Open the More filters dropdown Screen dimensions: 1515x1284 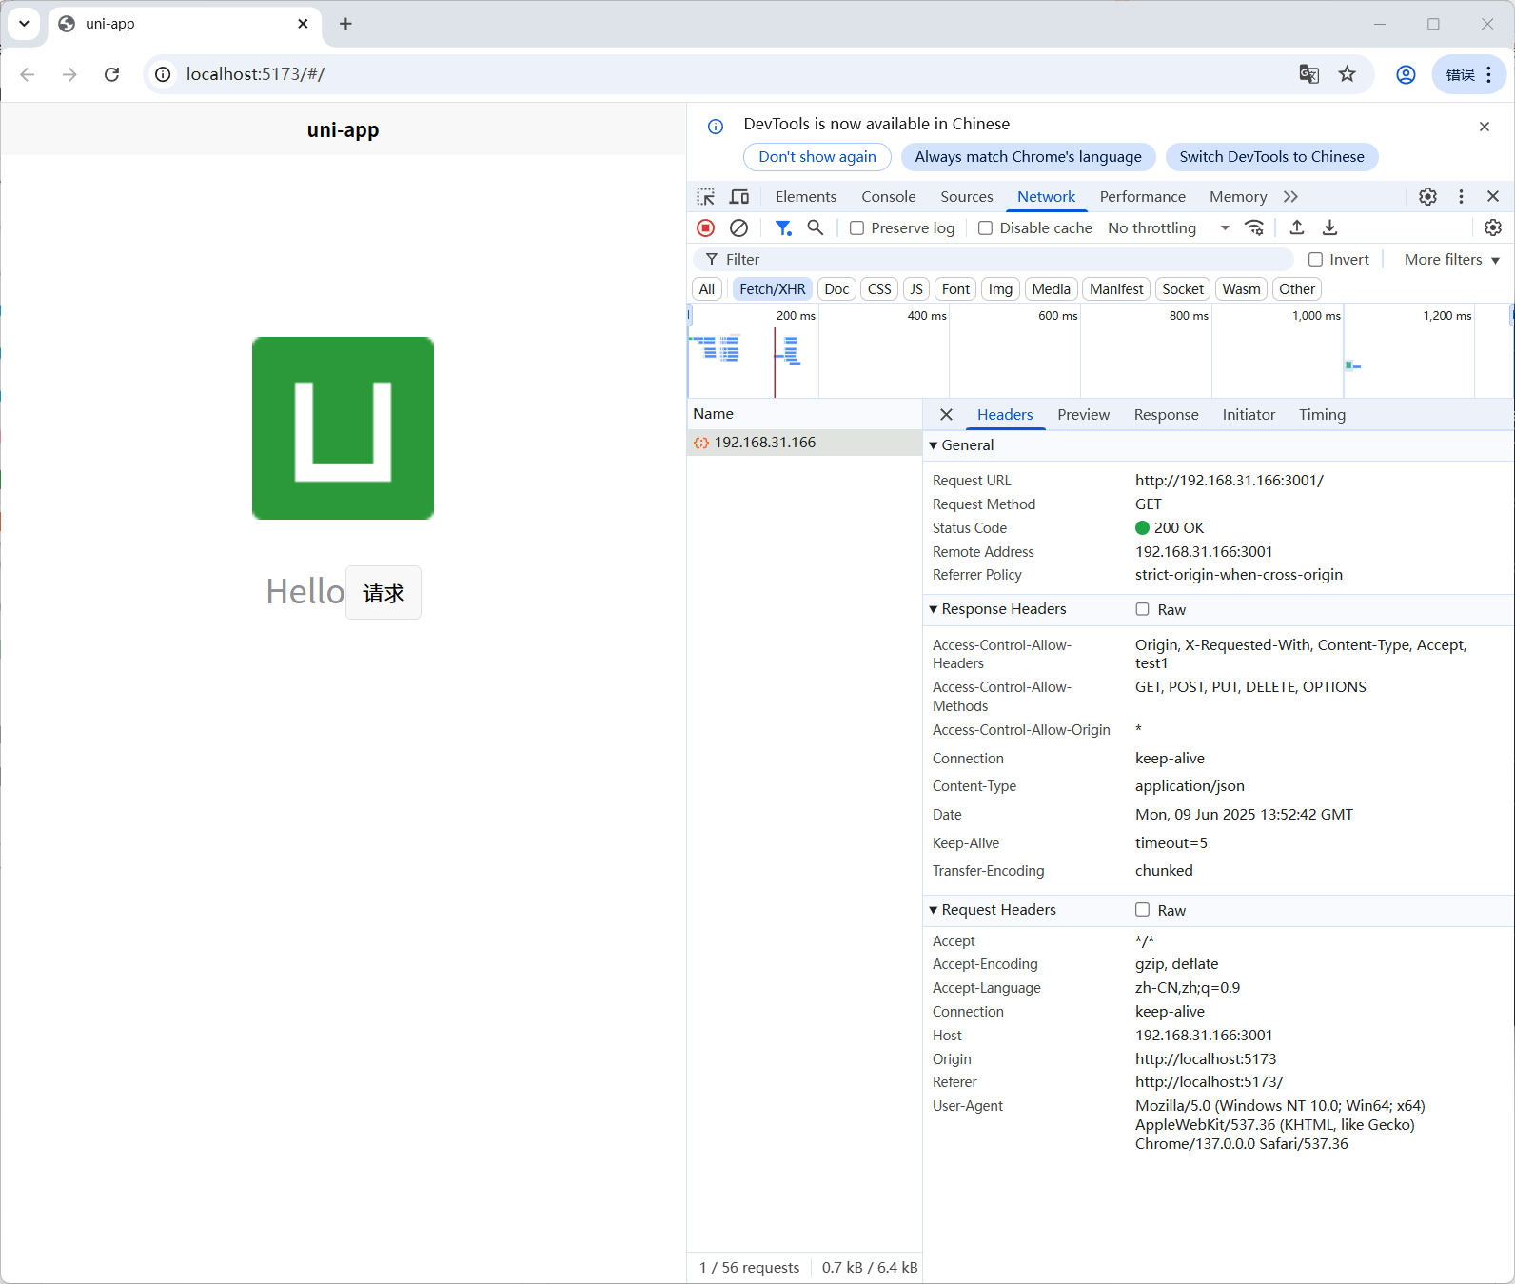[1451, 260]
